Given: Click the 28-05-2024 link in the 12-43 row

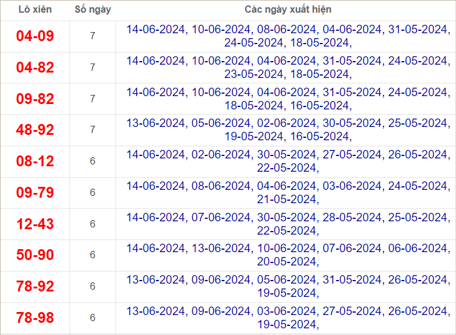Looking at the screenshot, I should (352, 217).
